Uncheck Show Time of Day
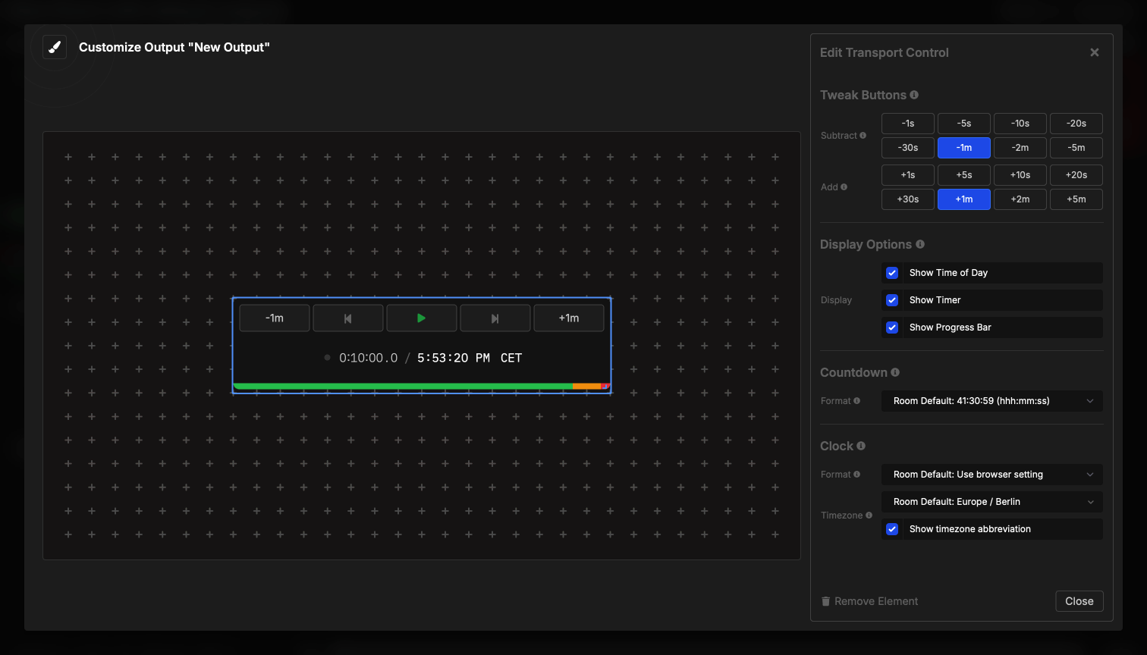This screenshot has width=1147, height=655. pos(892,272)
